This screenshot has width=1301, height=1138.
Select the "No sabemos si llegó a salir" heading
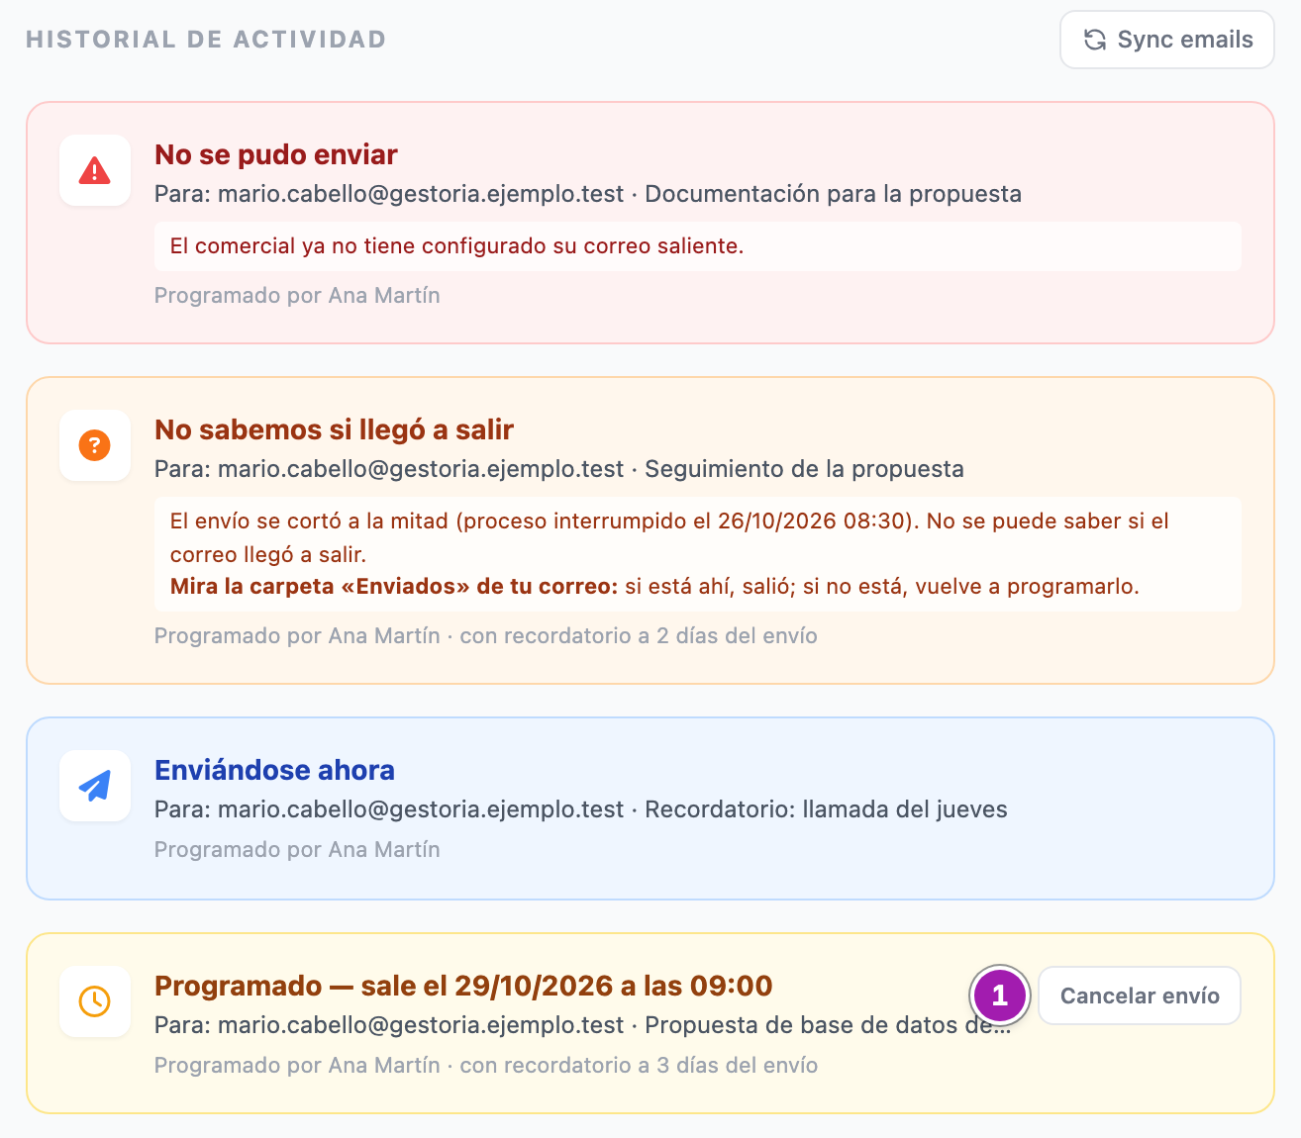(x=335, y=429)
